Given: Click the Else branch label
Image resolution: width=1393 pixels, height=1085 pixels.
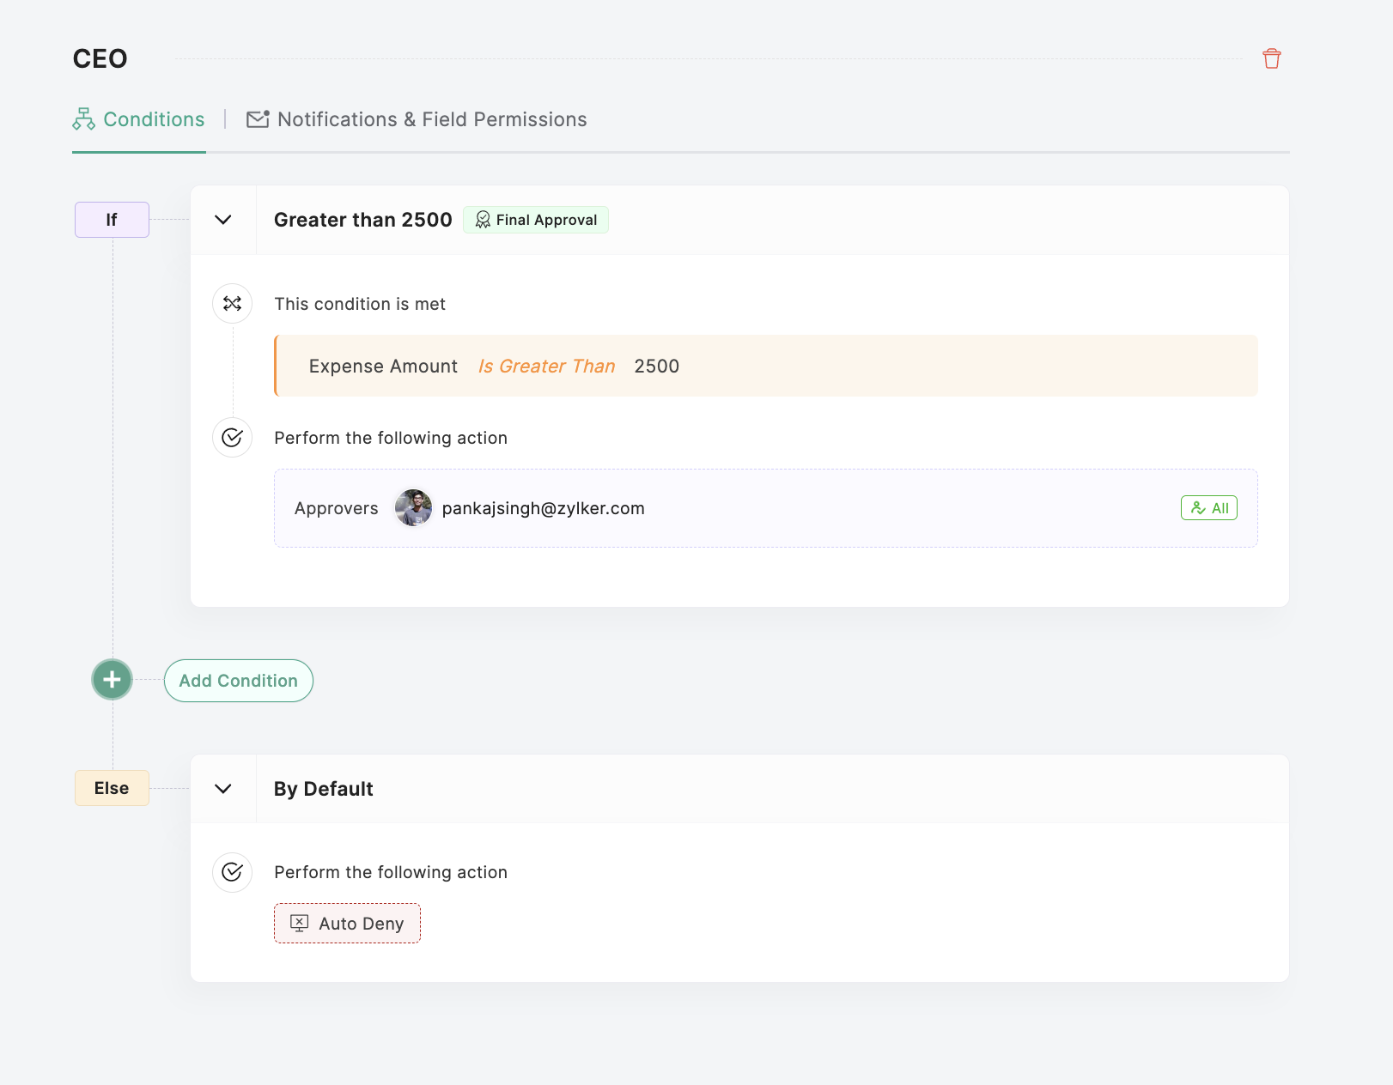Looking at the screenshot, I should click(x=112, y=788).
